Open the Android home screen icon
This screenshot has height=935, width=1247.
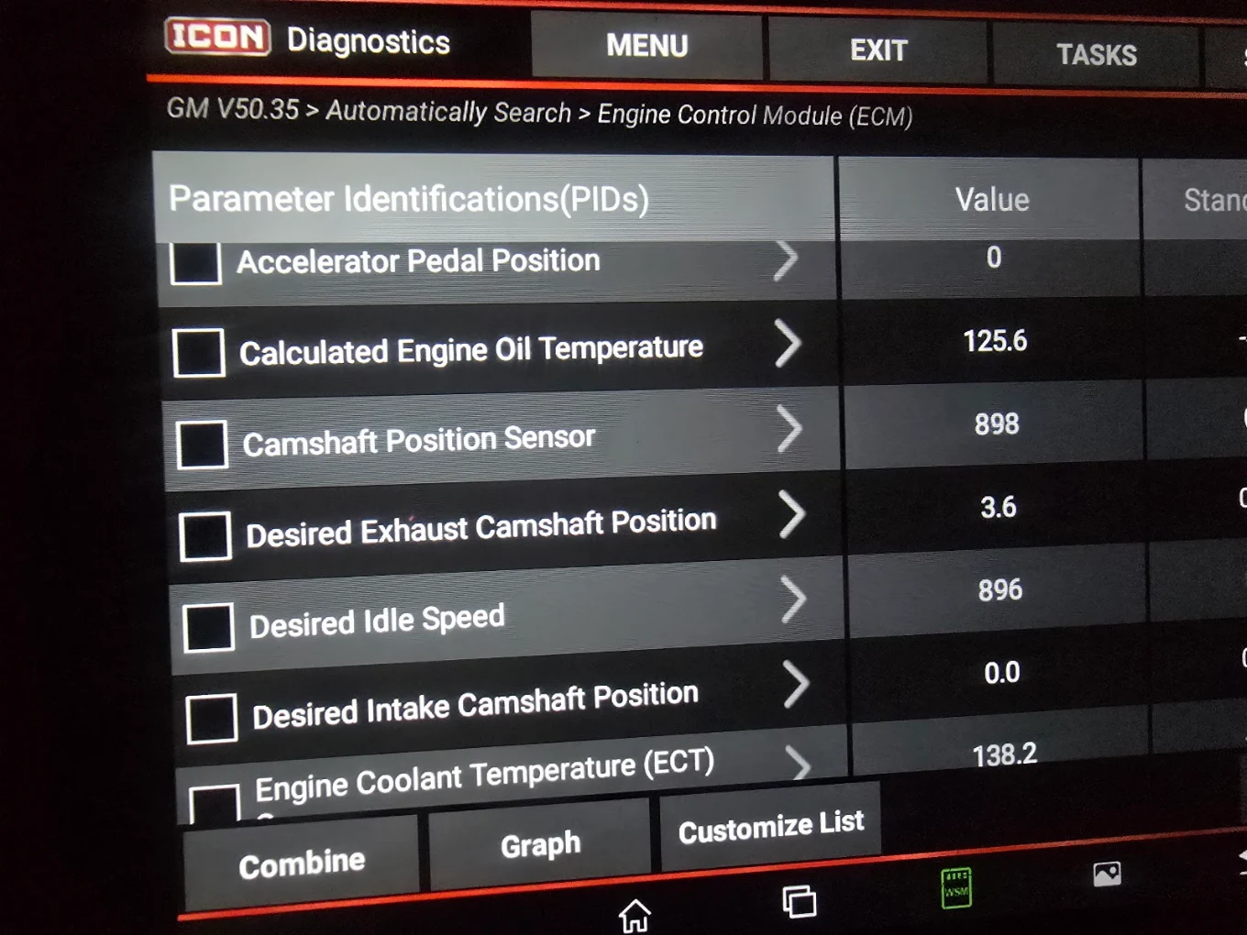pyautogui.click(x=635, y=916)
